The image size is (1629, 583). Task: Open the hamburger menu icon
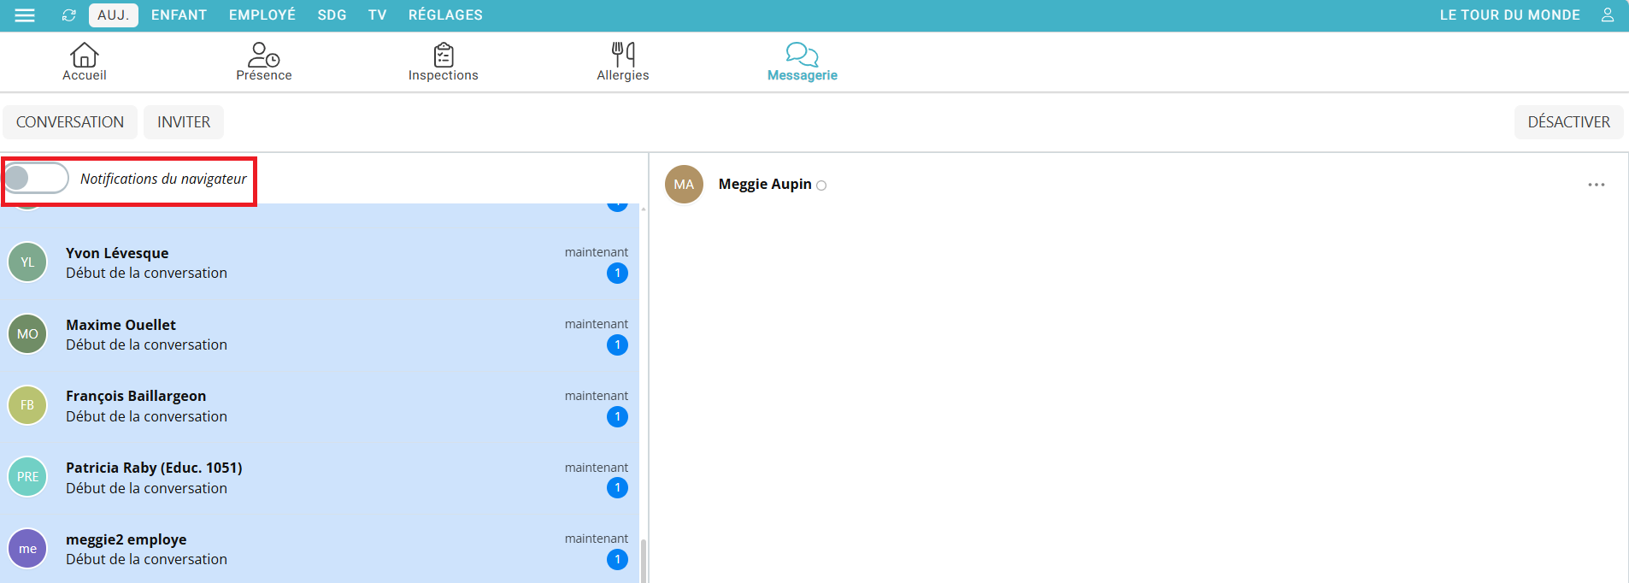[x=25, y=15]
